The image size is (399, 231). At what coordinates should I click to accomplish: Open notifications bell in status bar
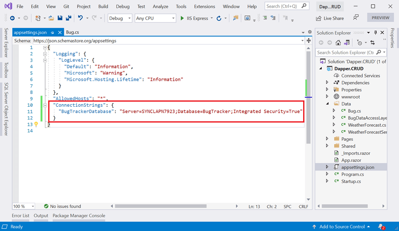(382, 227)
